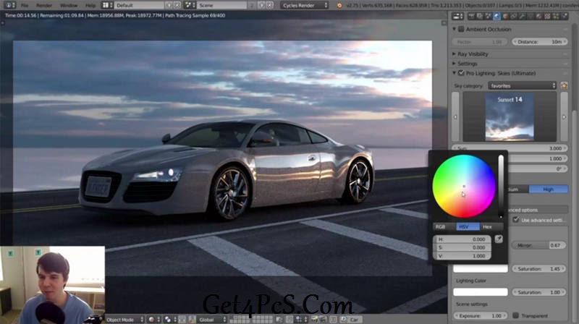Open the File menu
The width and height of the screenshot is (579, 324).
click(x=25, y=6)
